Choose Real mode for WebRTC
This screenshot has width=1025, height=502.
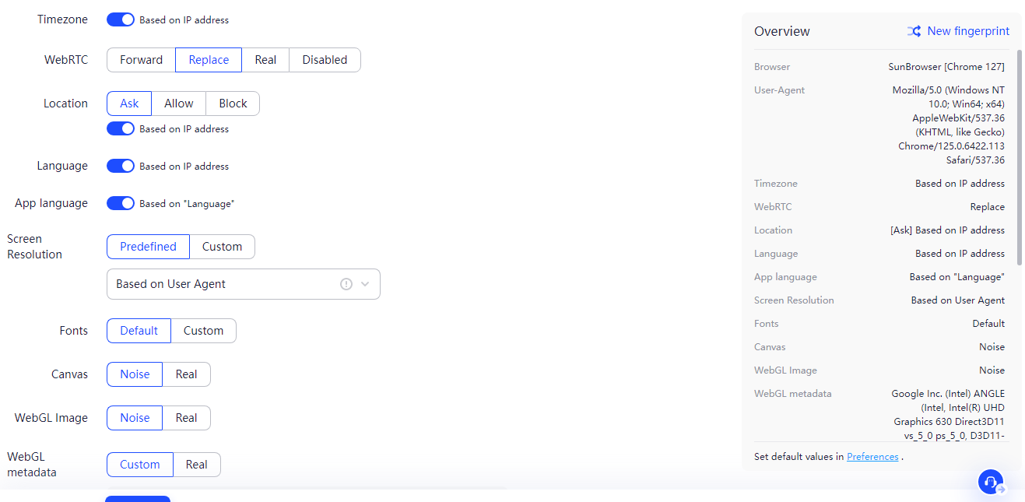tap(265, 60)
